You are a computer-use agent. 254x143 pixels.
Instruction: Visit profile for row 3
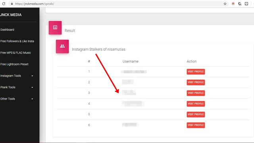pyautogui.click(x=196, y=93)
